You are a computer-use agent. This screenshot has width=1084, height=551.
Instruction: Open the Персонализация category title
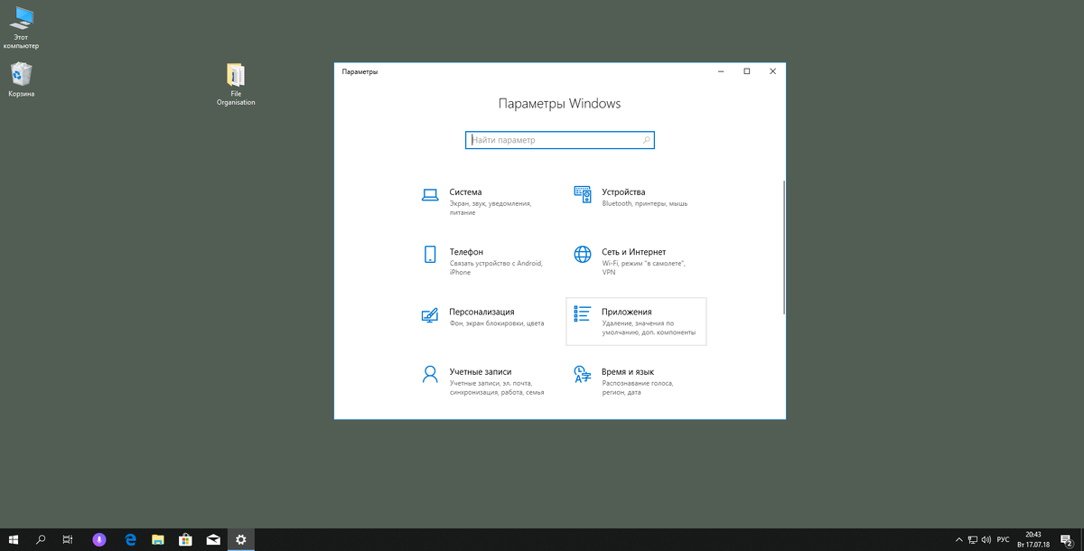coord(481,312)
